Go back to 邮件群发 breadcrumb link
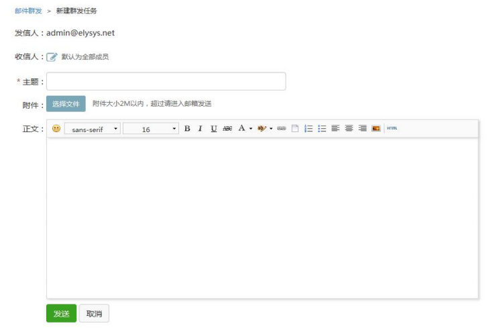 [x=28, y=11]
